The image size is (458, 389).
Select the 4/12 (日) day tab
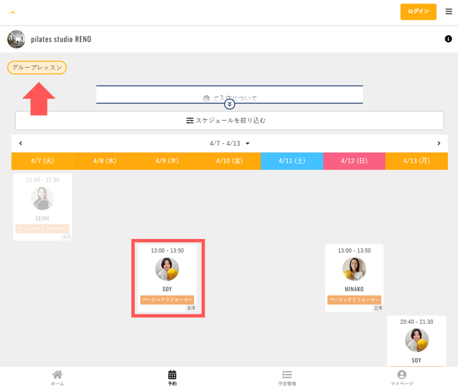point(354,161)
